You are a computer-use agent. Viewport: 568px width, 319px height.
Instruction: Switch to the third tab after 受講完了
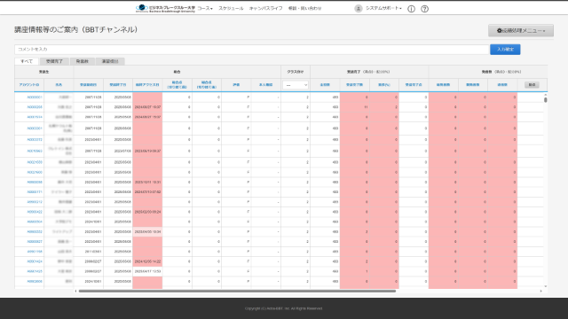click(x=83, y=61)
